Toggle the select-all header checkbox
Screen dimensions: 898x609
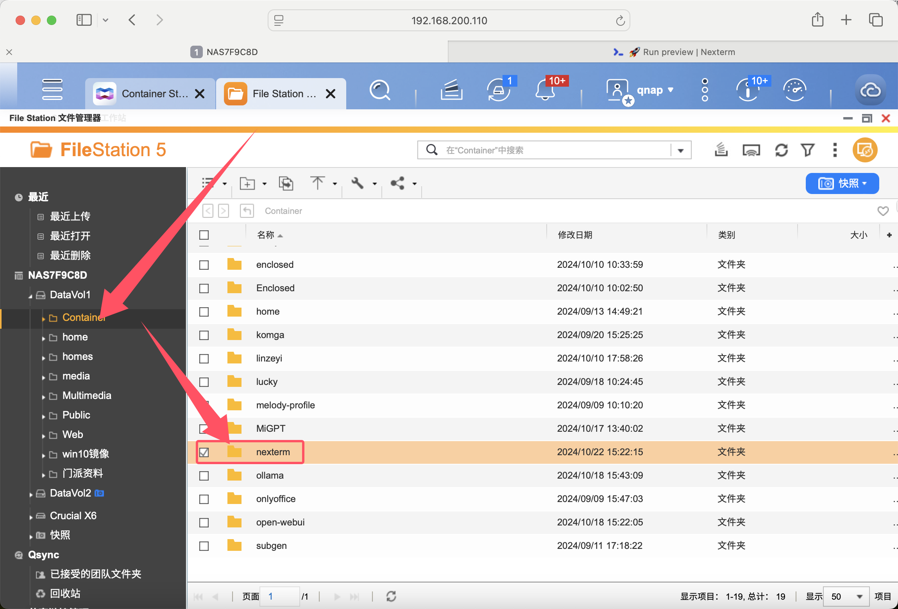pos(204,235)
